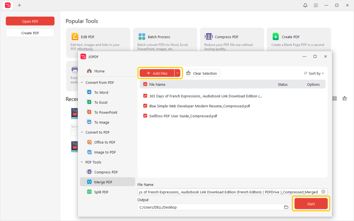
Task: Switch to grid view of files
Action: click(335, 98)
